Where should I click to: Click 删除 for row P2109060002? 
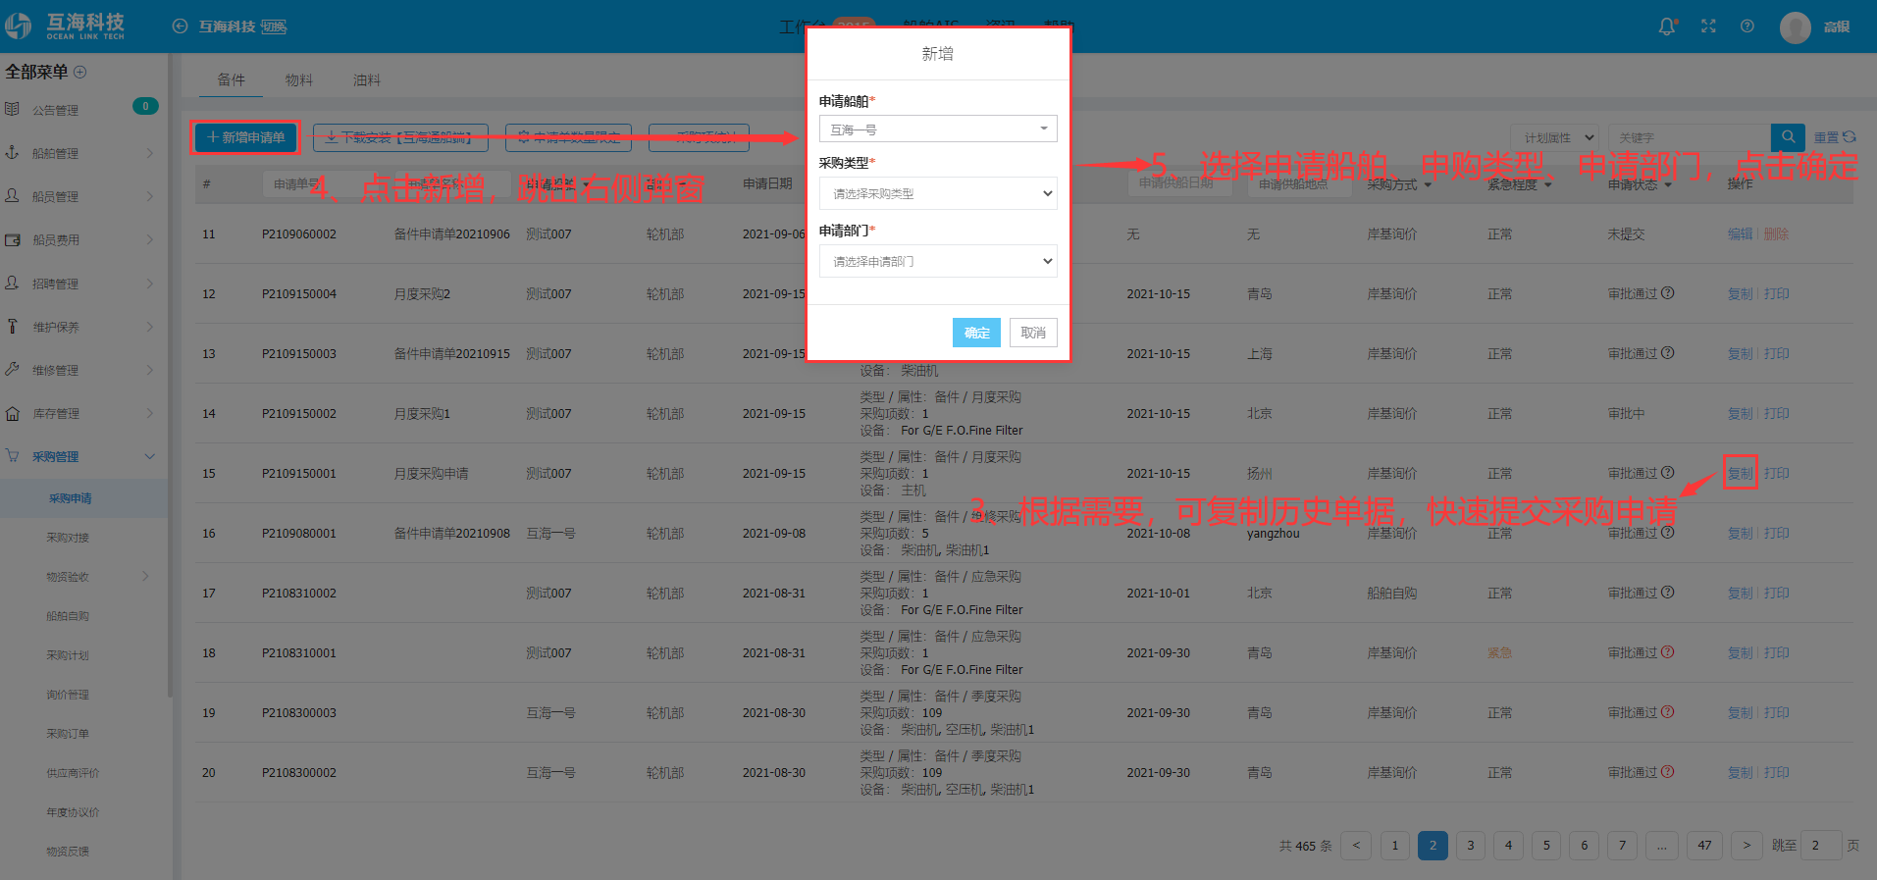click(1776, 233)
